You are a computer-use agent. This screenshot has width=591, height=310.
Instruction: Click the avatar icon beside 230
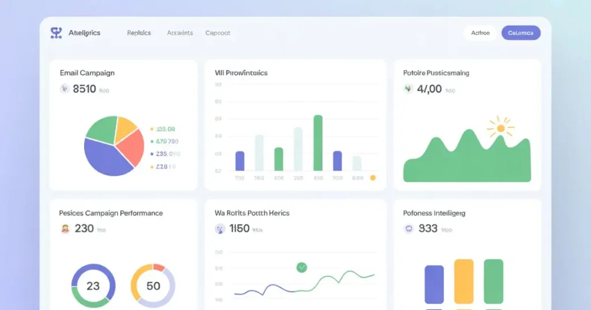(65, 229)
